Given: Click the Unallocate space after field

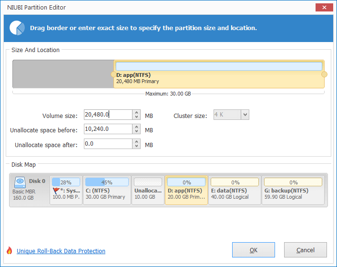Looking at the screenshot, I should click(x=108, y=144).
